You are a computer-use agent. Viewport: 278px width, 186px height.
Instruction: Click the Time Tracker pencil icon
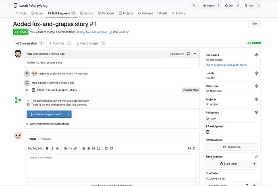click(x=256, y=156)
